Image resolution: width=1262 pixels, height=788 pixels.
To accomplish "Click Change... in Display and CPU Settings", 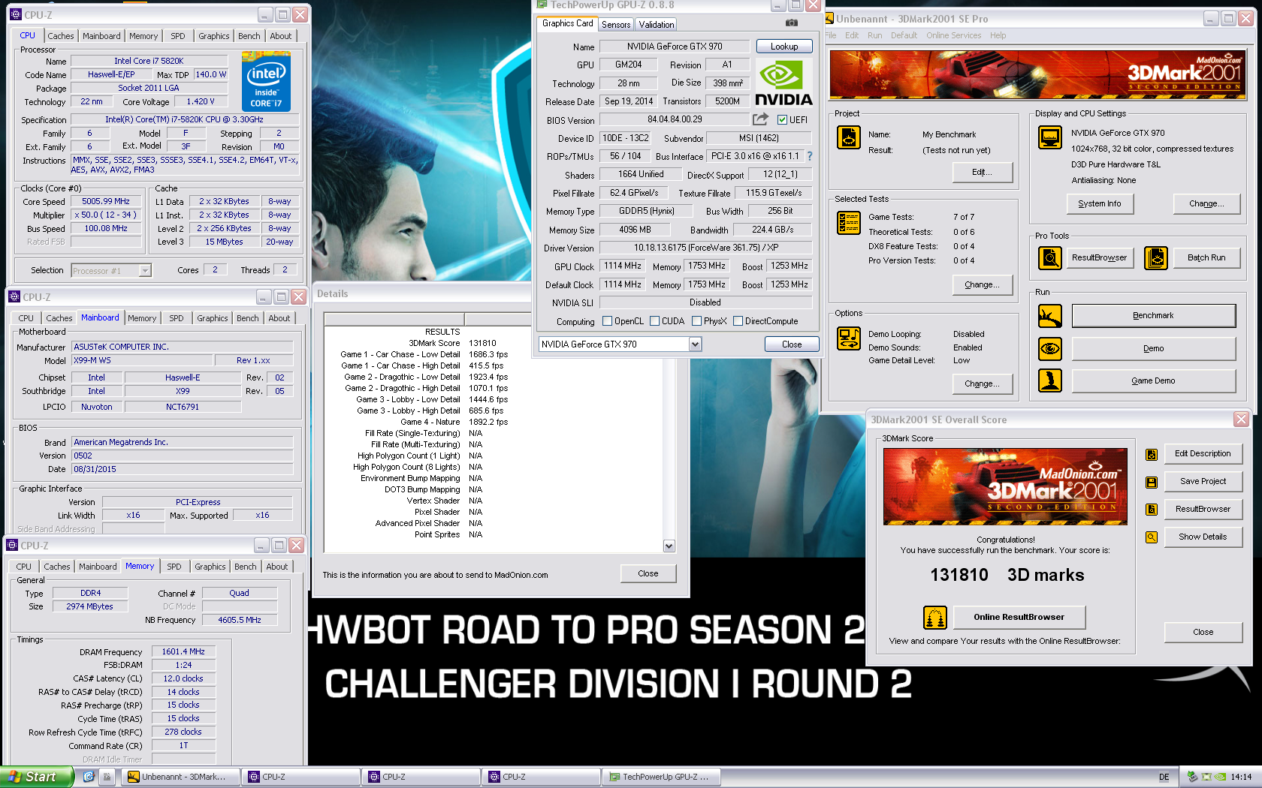I will 1206,204.
